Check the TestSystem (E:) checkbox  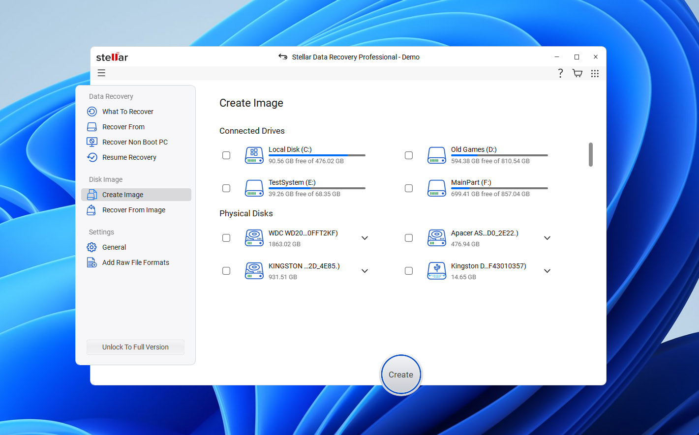[x=226, y=188]
